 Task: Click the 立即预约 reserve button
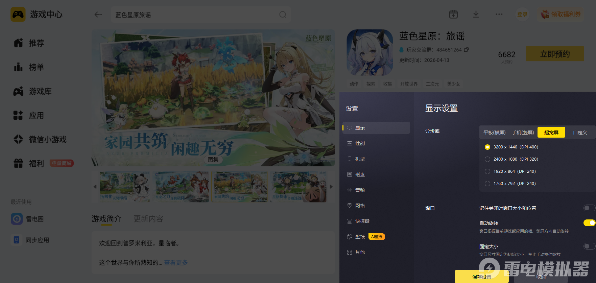[555, 54]
